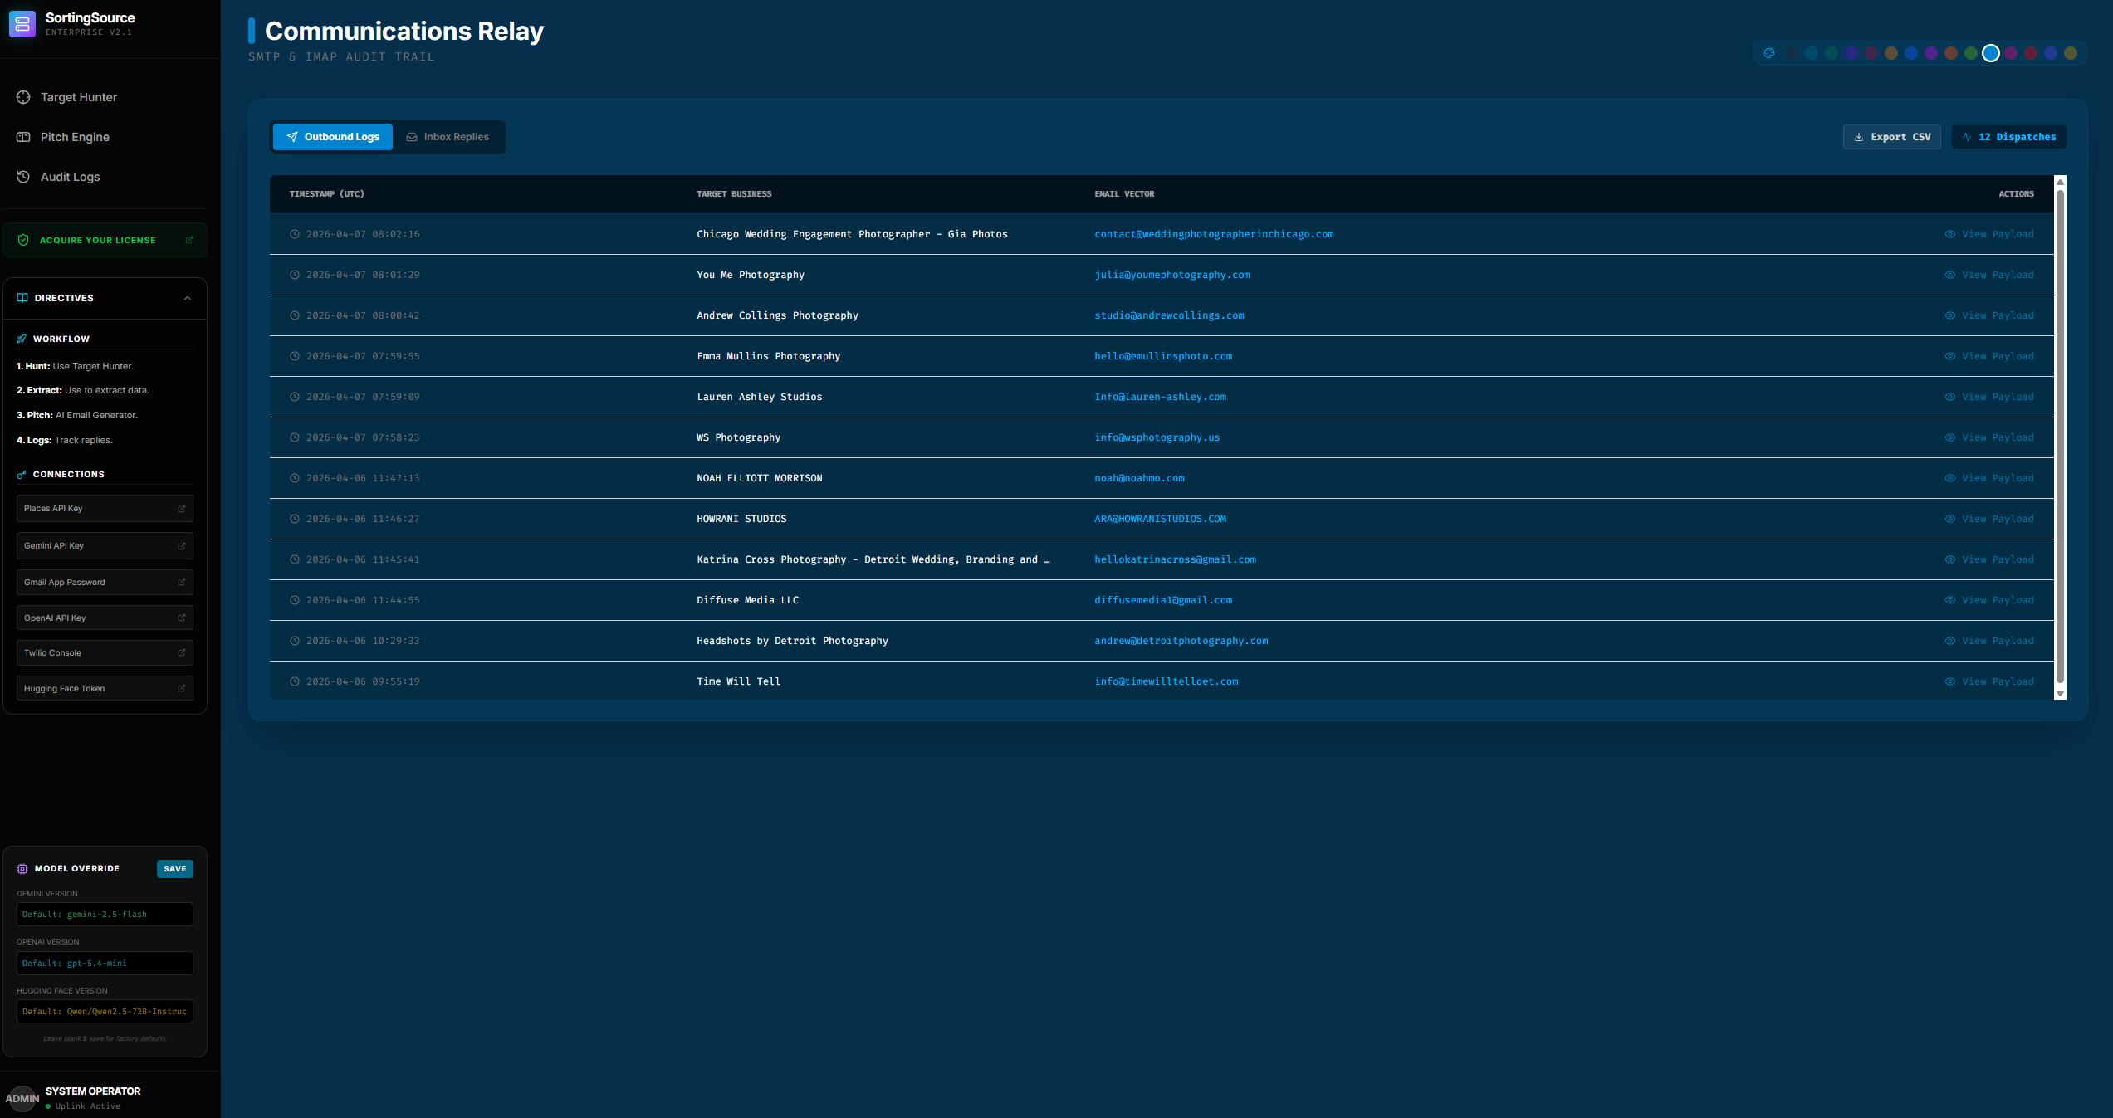
Task: Open the Places API Key external link icon
Action: click(182, 508)
